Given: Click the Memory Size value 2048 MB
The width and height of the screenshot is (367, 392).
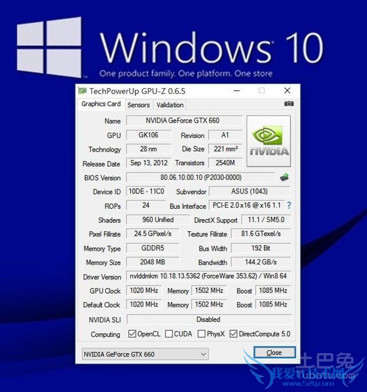Looking at the screenshot, I should (153, 262).
